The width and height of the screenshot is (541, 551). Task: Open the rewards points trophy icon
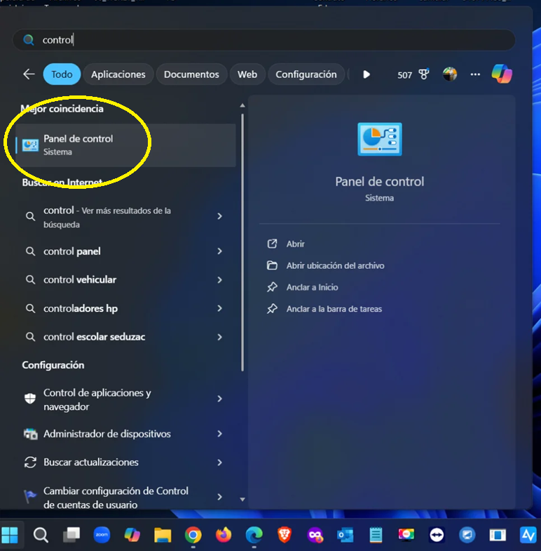(x=423, y=74)
